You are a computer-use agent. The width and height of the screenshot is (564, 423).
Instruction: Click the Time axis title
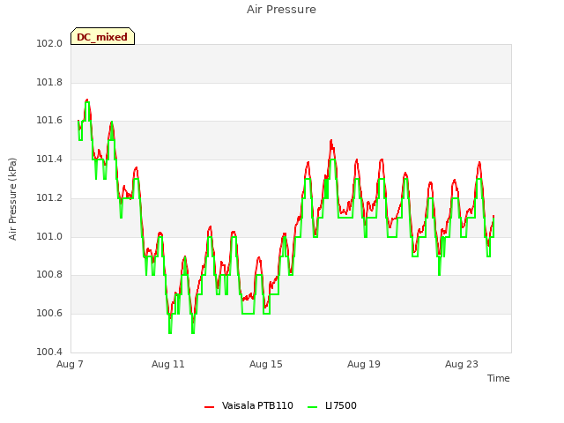(x=498, y=378)
